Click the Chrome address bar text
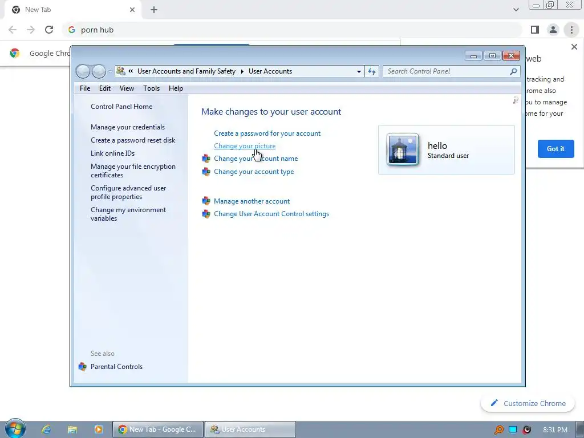The width and height of the screenshot is (584, 438). [x=97, y=30]
